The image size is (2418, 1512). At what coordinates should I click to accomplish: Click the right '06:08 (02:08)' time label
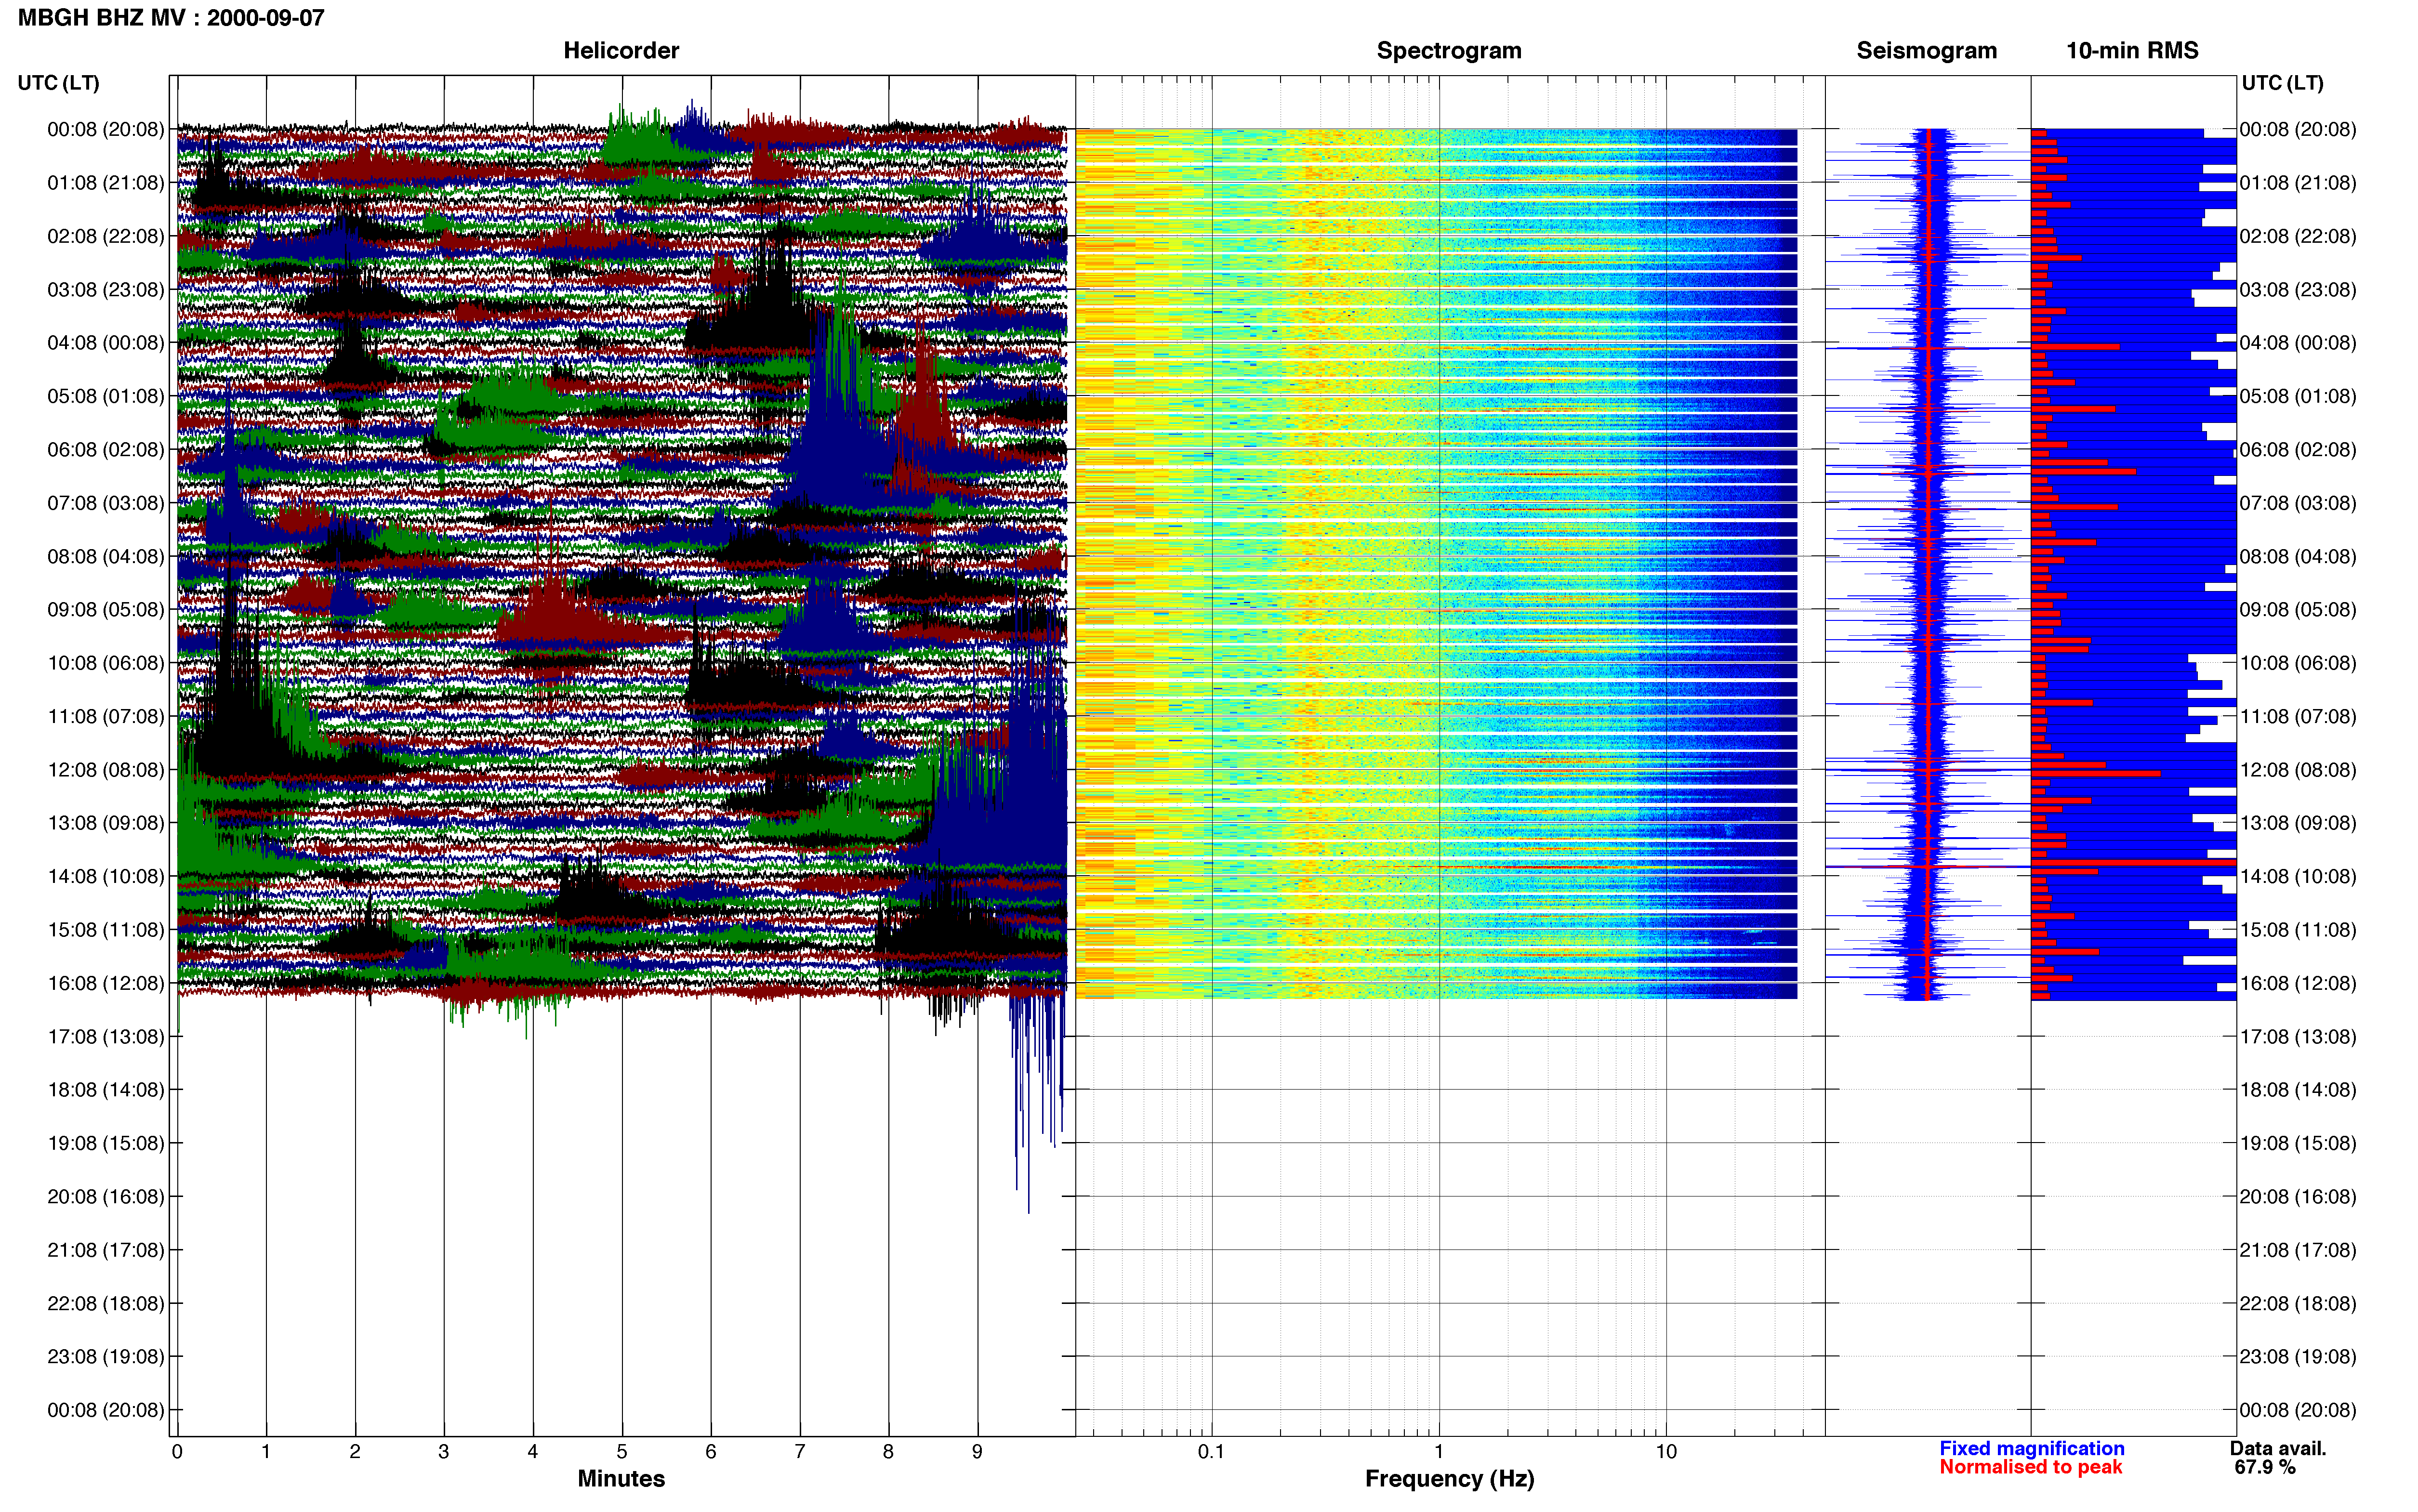tap(2298, 449)
